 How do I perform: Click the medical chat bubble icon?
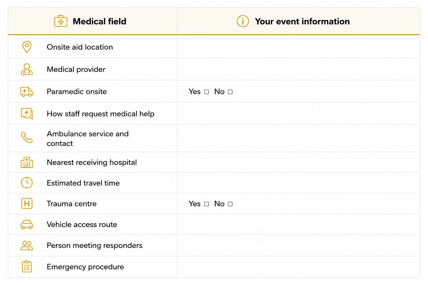pyautogui.click(x=27, y=114)
